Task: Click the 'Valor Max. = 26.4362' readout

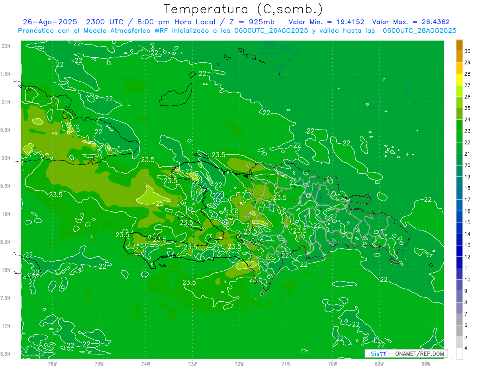Action: [x=411, y=22]
